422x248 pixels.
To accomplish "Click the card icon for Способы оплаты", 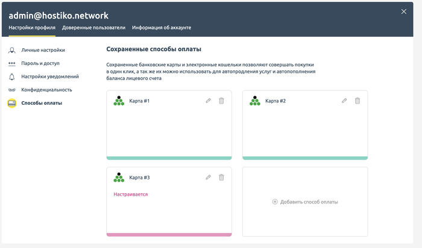I will [12, 103].
